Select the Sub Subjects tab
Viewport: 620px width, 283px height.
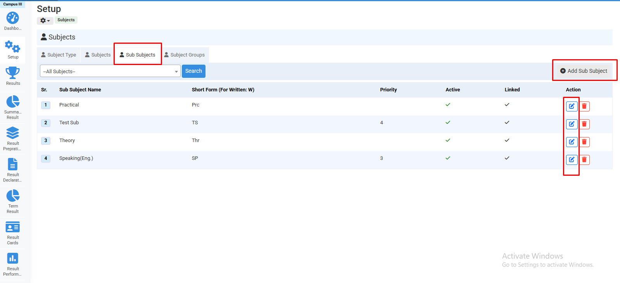[x=138, y=55]
